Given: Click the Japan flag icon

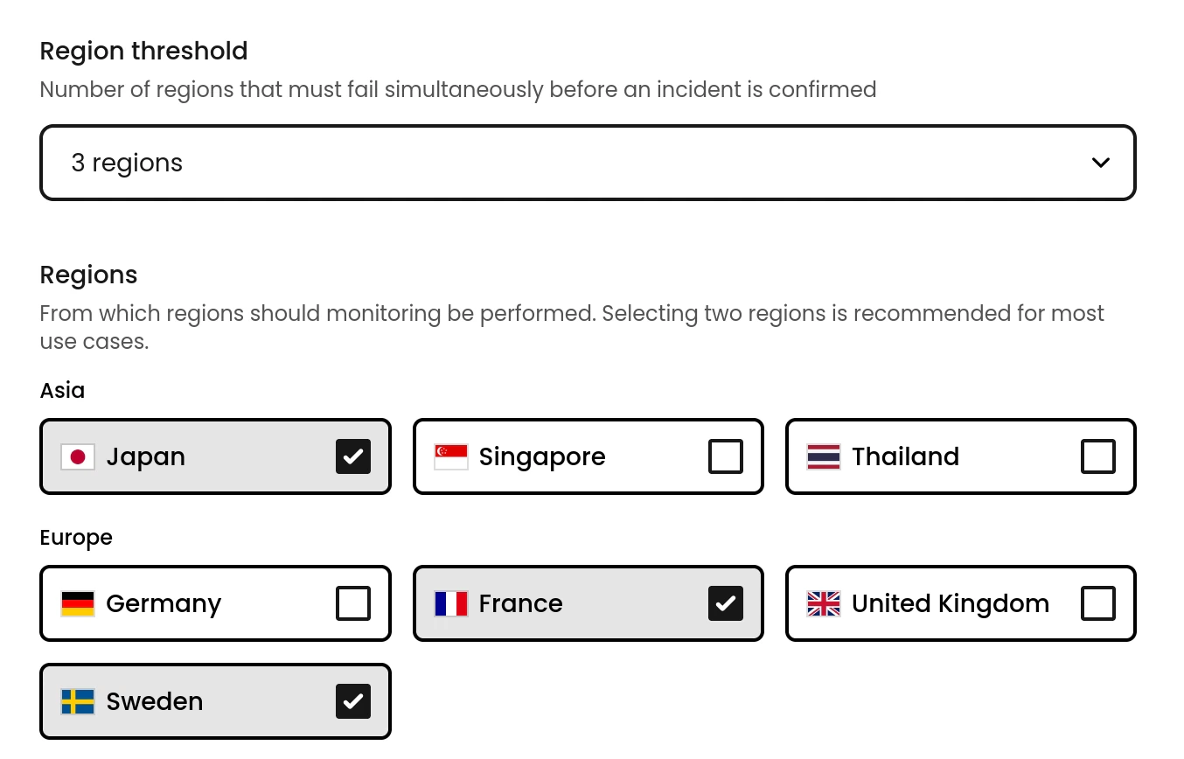Looking at the screenshot, I should tap(78, 456).
